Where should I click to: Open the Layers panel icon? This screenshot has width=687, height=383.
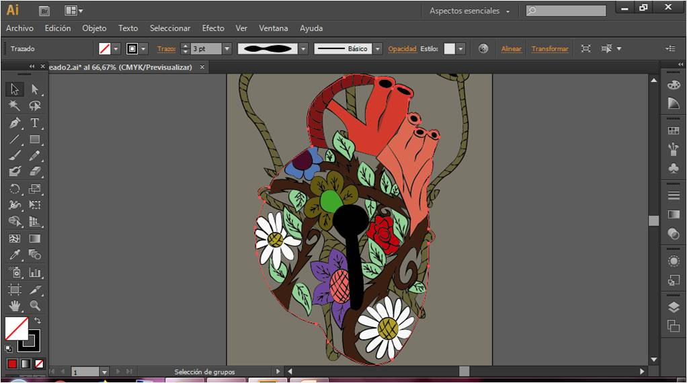coord(673,307)
